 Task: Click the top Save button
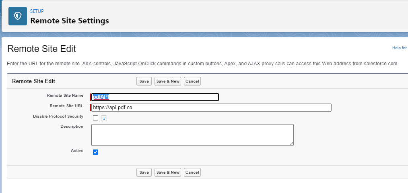click(144, 81)
